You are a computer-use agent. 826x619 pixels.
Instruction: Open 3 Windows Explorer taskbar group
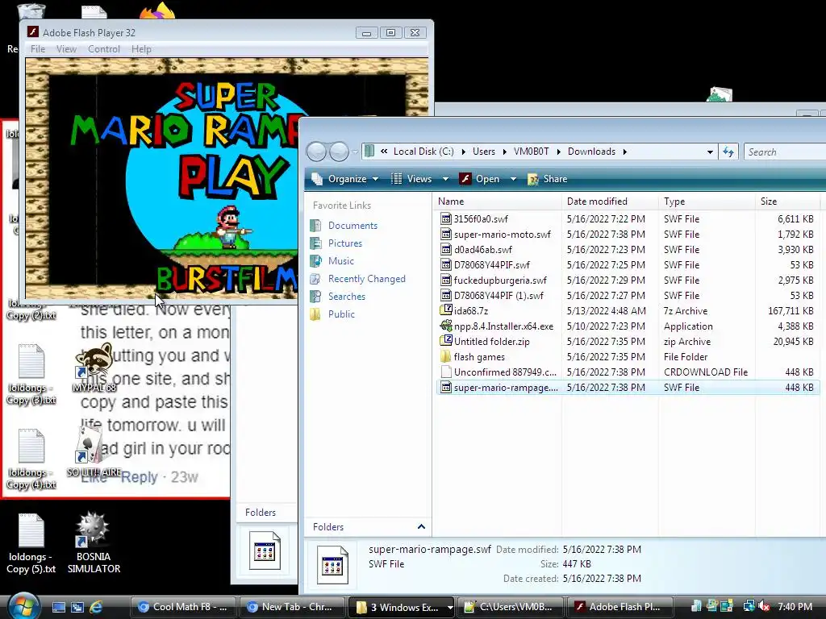click(402, 607)
